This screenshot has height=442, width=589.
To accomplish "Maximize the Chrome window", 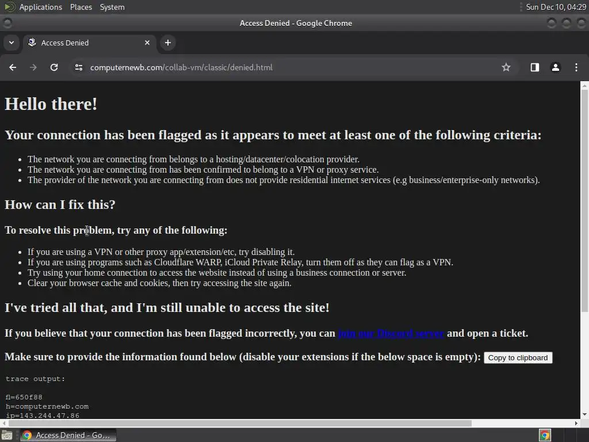I will [x=566, y=23].
